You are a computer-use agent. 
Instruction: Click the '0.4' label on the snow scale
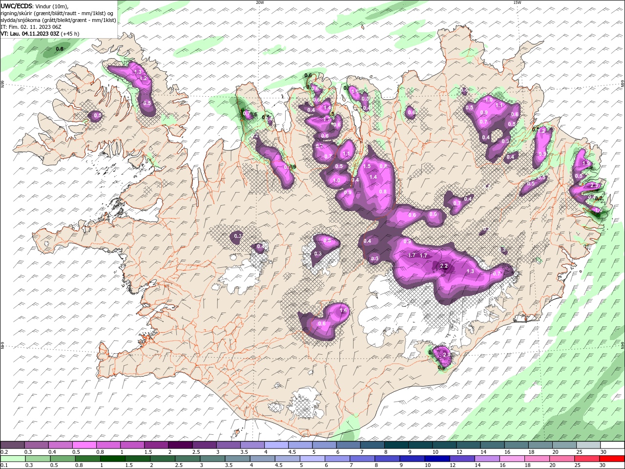click(52, 452)
